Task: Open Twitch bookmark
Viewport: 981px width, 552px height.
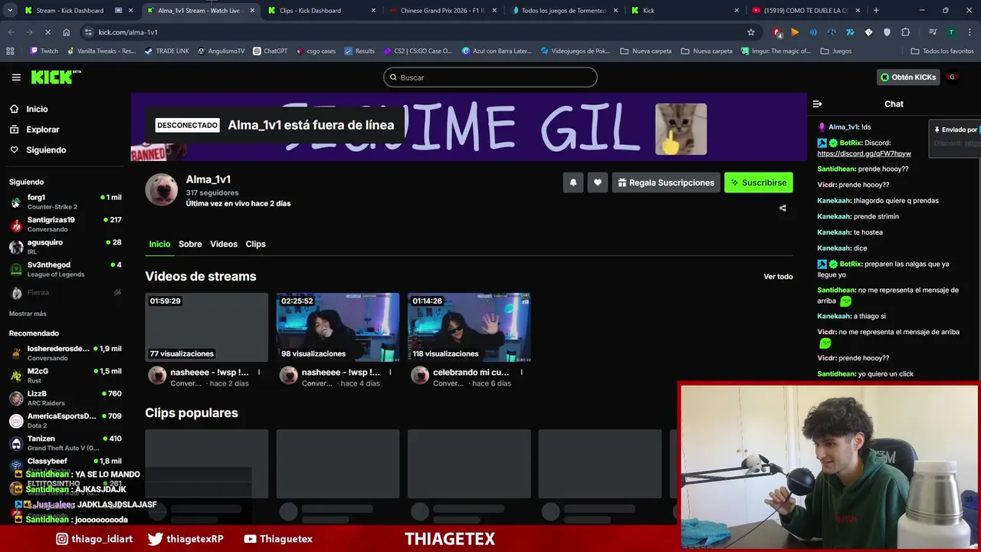Action: coord(44,51)
